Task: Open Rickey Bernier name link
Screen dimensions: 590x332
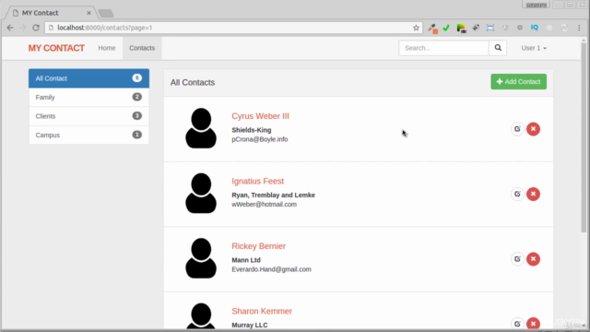Action: click(258, 246)
